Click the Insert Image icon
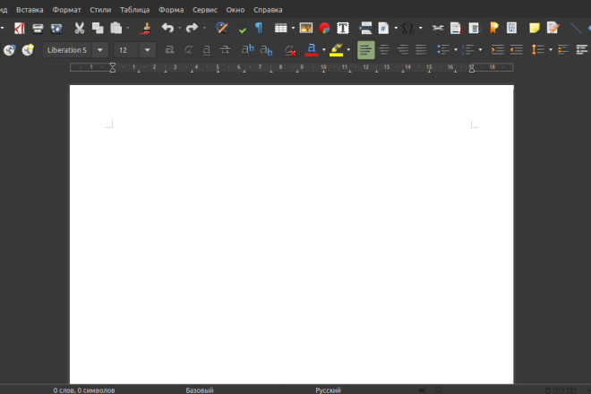Image resolution: width=591 pixels, height=394 pixels. [x=305, y=28]
